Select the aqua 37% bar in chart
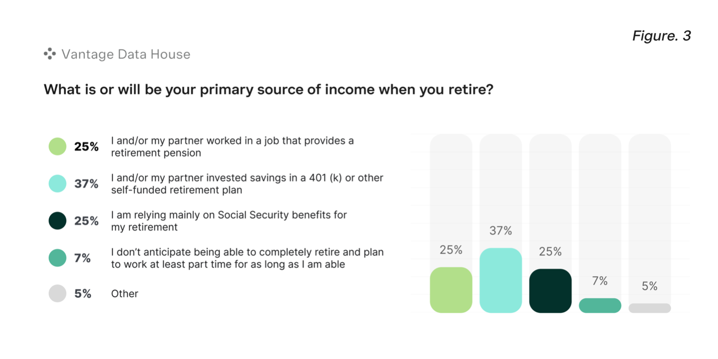The width and height of the screenshot is (718, 359). 501,280
